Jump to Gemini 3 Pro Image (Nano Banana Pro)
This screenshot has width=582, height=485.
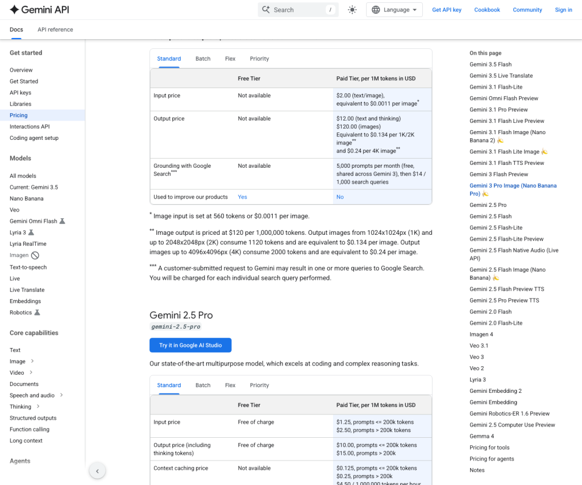(x=513, y=189)
